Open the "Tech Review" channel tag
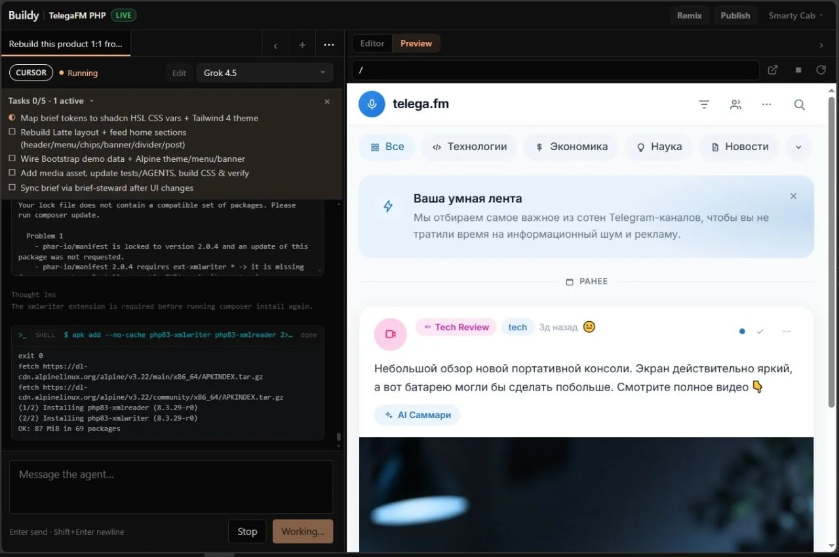 (456, 327)
